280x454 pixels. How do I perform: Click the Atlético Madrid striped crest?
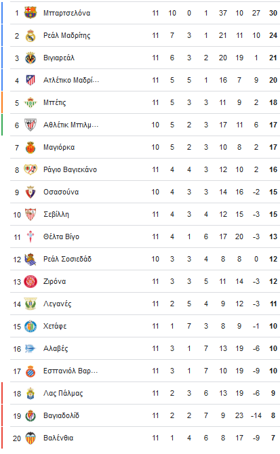31,80
